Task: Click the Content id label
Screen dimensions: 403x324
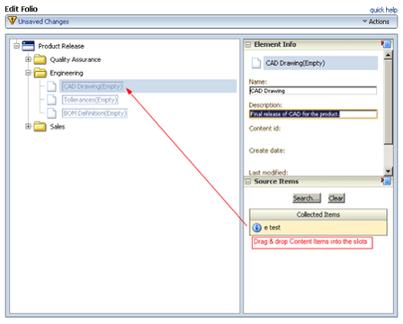Action: coord(264,129)
